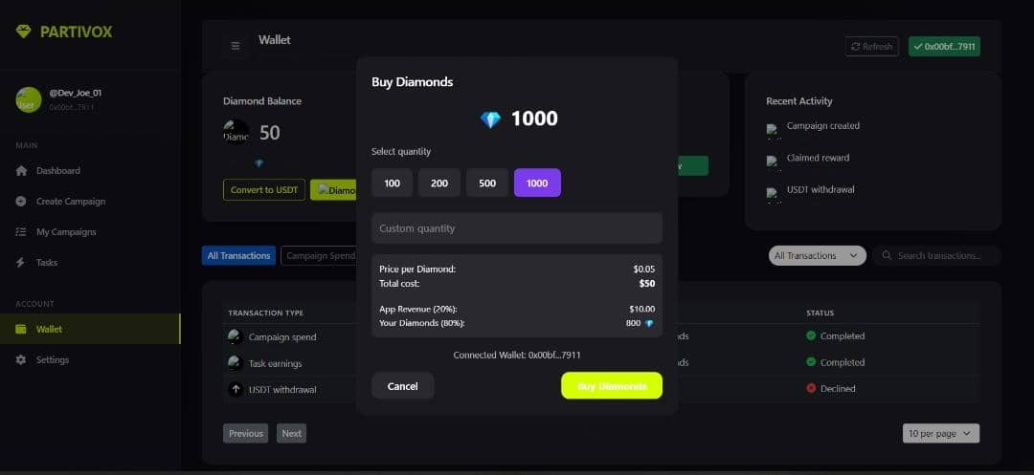Click the Search transactions field
Image resolution: width=1034 pixels, height=475 pixels.
coord(937,255)
